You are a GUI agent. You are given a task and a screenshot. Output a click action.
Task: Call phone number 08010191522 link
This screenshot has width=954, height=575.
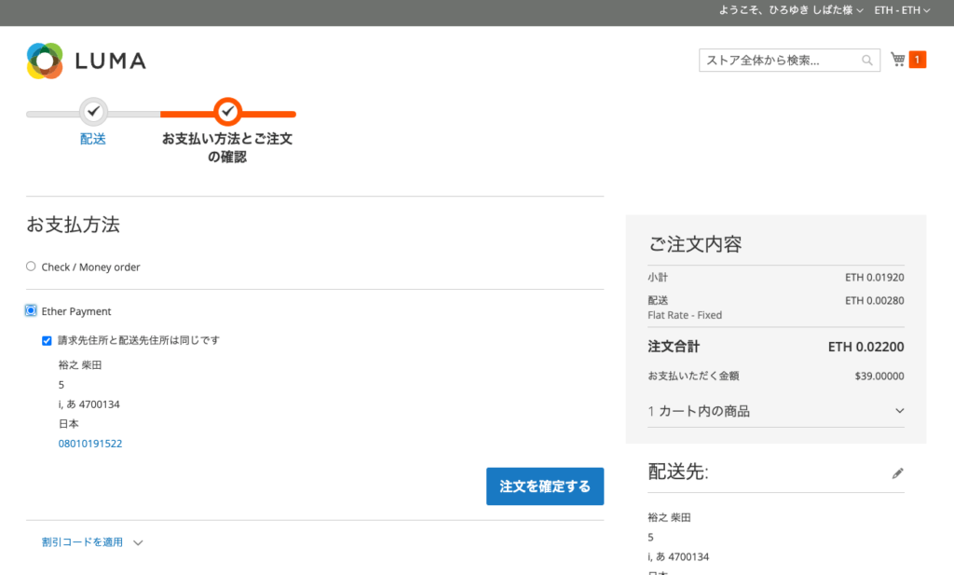(x=89, y=443)
